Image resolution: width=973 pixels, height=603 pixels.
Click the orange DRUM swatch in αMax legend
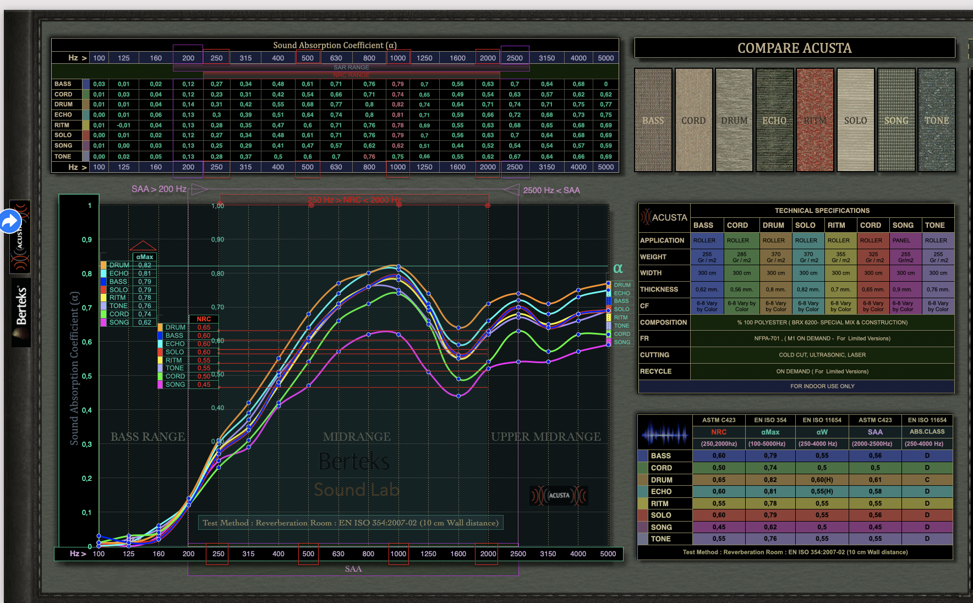[x=103, y=265]
